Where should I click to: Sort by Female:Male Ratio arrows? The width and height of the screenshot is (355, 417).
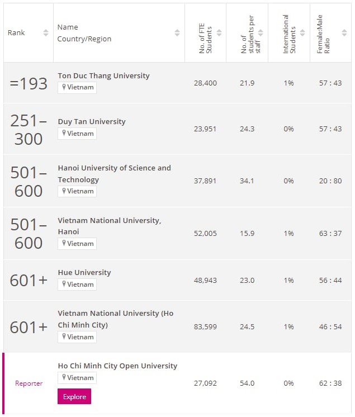point(344,33)
